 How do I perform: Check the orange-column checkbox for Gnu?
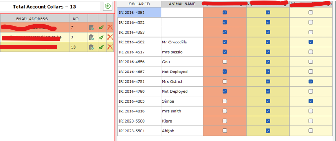point(225,62)
